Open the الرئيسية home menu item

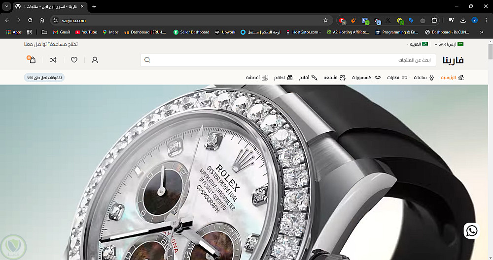click(x=452, y=78)
